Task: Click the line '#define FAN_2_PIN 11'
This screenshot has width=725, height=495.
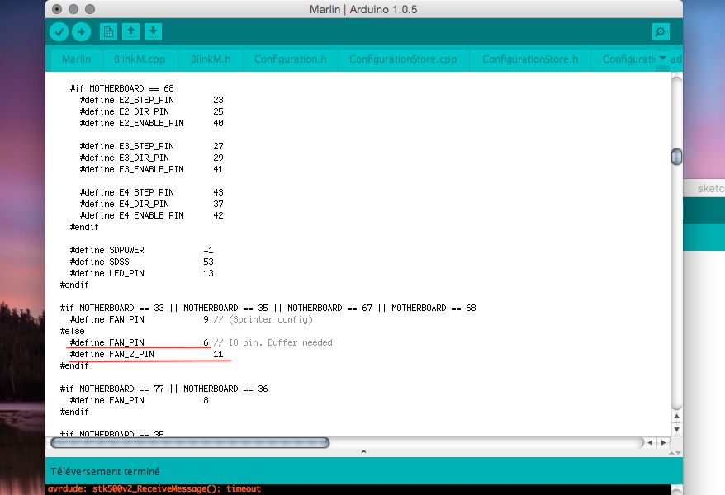Action: pyautogui.click(x=147, y=354)
